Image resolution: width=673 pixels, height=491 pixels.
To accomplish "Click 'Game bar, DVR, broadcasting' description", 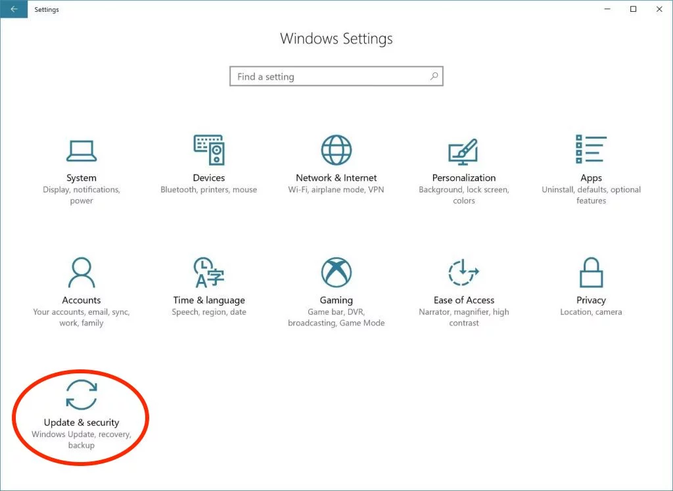I will tap(336, 317).
